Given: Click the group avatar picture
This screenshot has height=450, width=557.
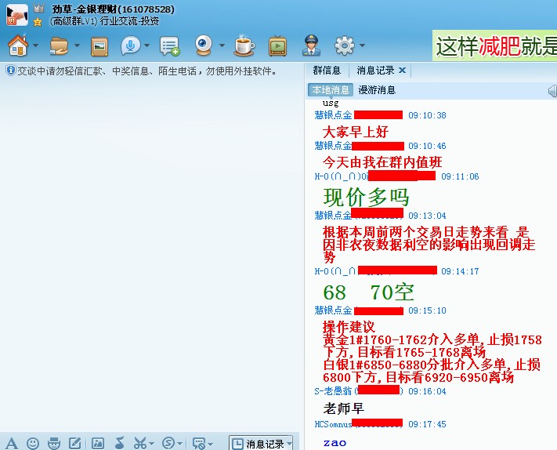Looking at the screenshot, I should [x=15, y=14].
